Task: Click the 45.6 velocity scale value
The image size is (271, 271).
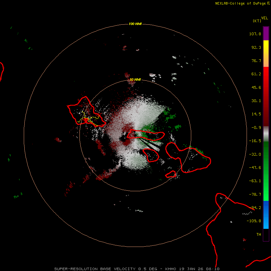Action: click(x=256, y=87)
